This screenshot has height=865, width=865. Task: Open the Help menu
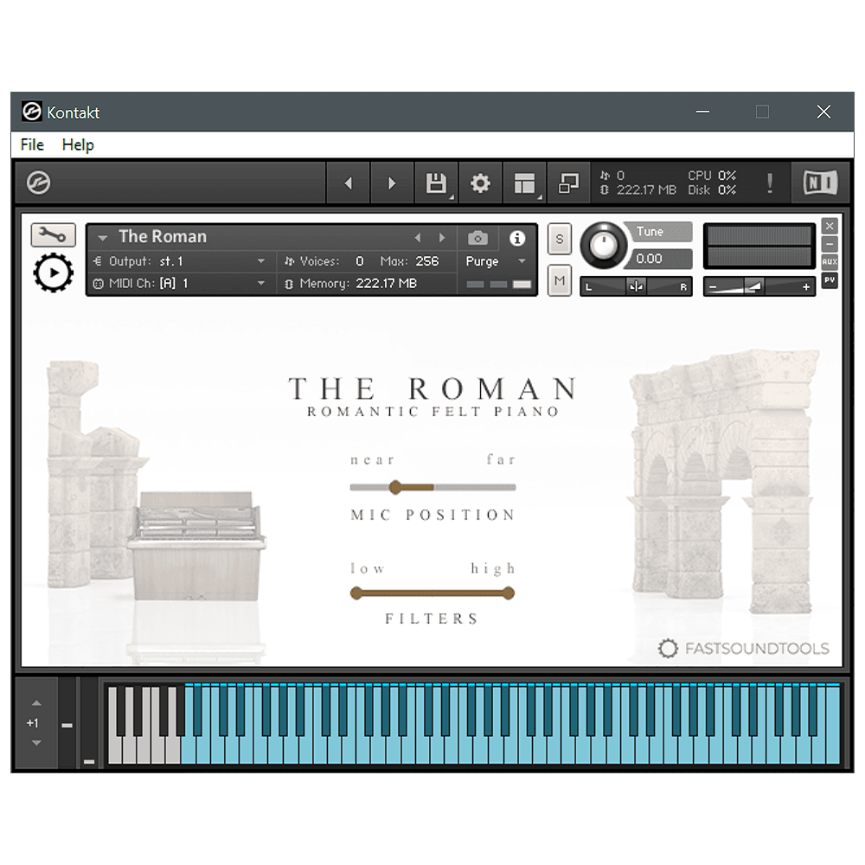click(x=78, y=144)
